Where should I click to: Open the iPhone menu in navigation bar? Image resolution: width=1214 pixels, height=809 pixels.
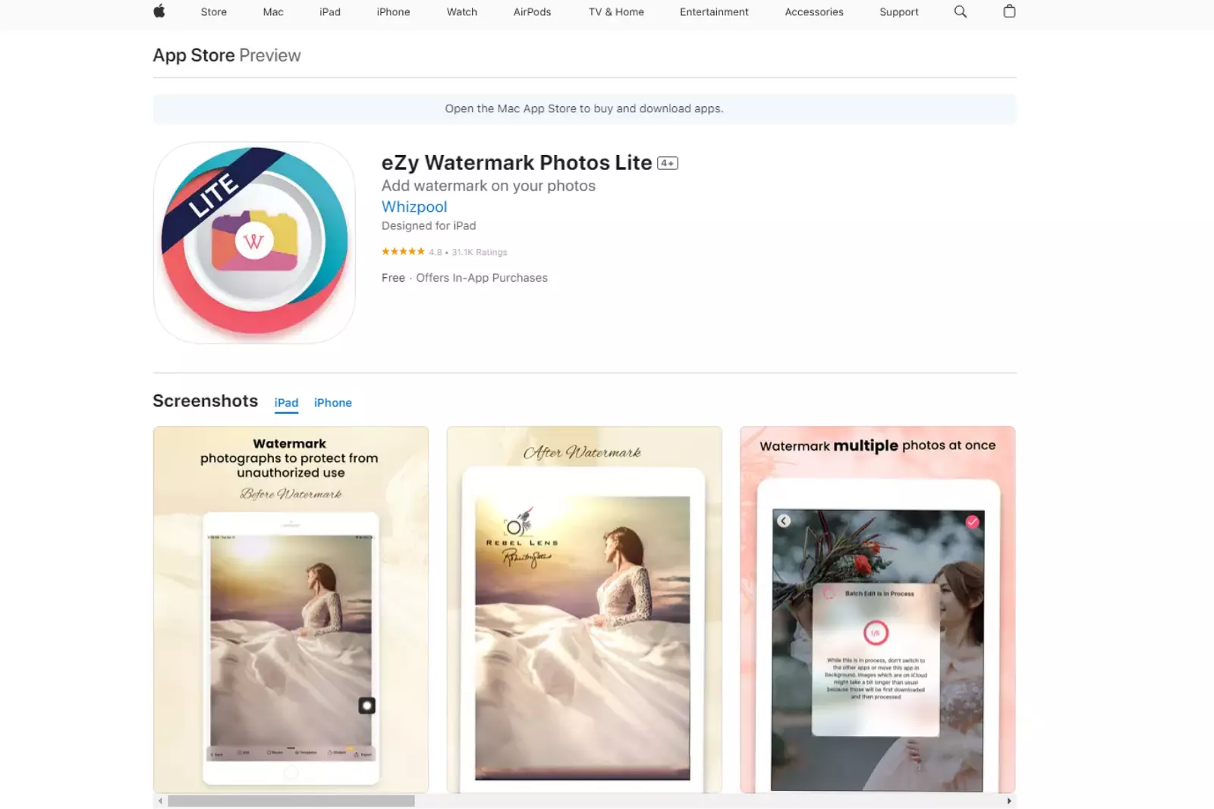(x=393, y=12)
